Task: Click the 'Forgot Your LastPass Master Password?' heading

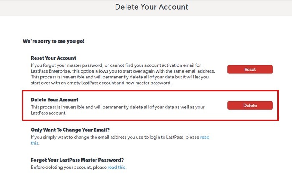Action: 78,160
